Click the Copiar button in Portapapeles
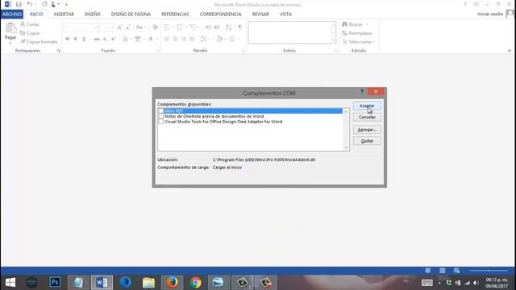Image resolution: width=516 pixels, height=290 pixels. [30, 33]
